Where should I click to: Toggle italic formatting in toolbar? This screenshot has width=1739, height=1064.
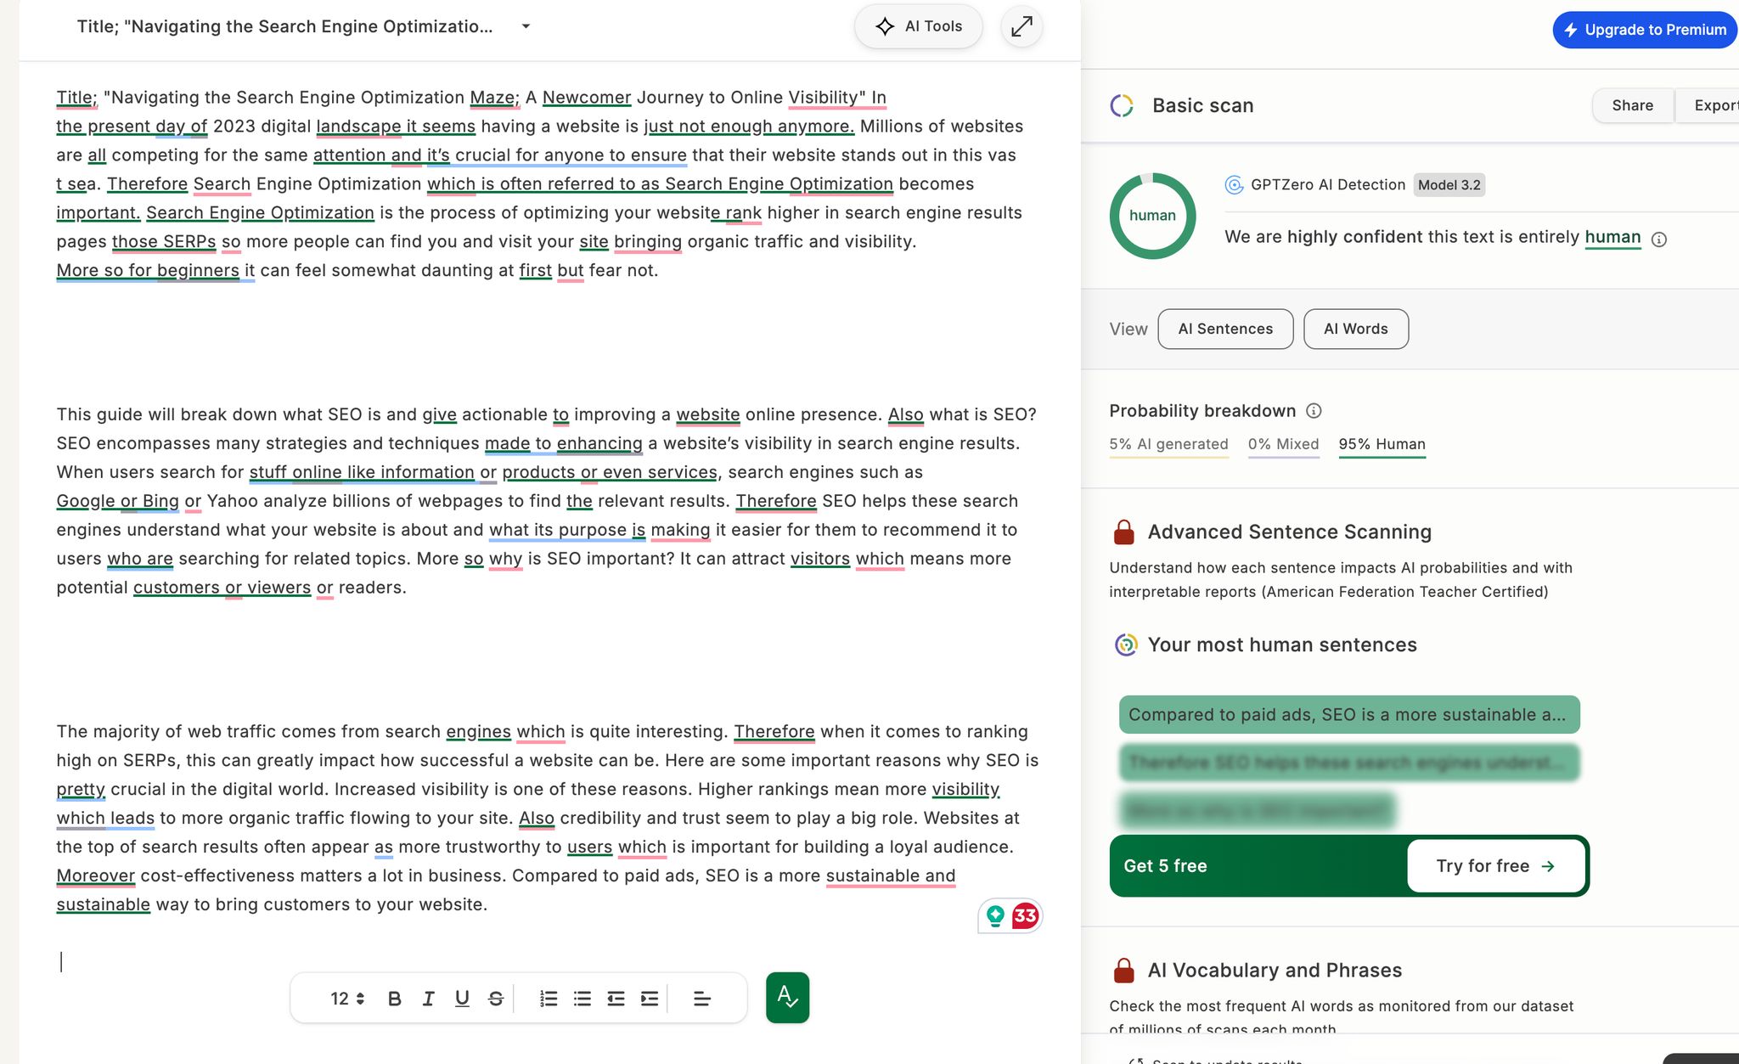(x=428, y=999)
